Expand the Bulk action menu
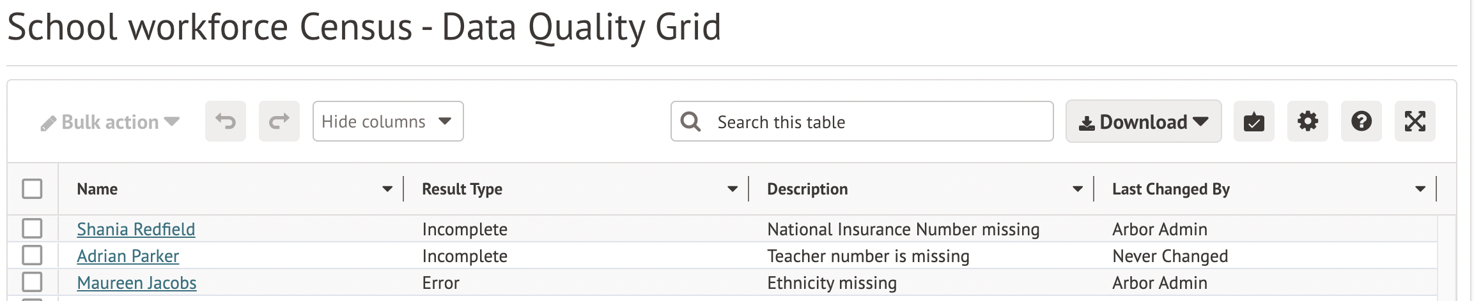 coord(110,122)
